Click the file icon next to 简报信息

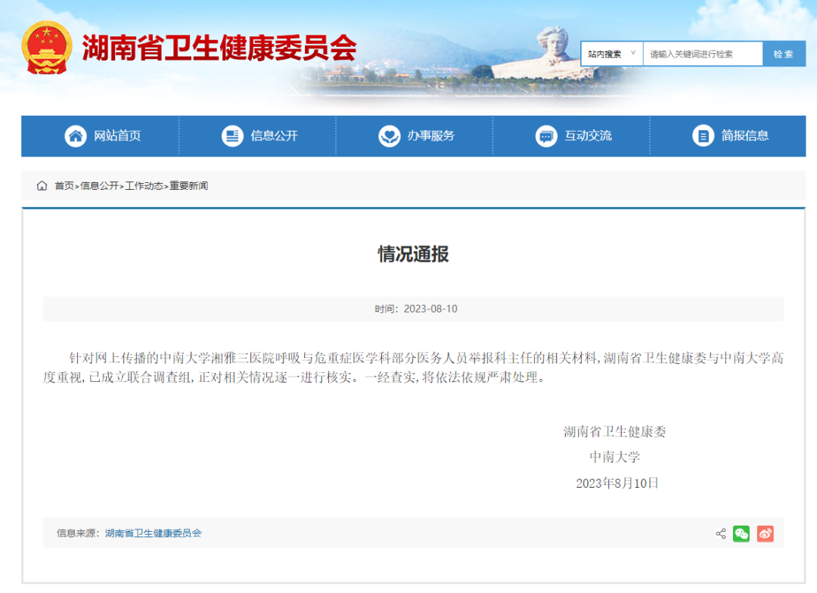pyautogui.click(x=703, y=136)
